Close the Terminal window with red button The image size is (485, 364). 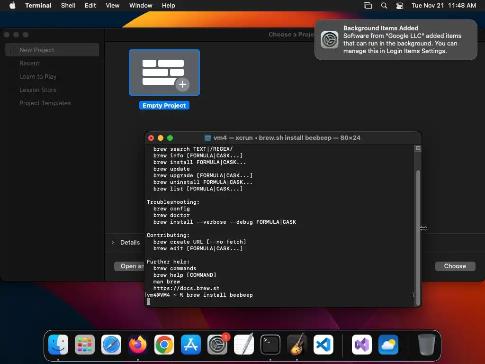pos(151,138)
